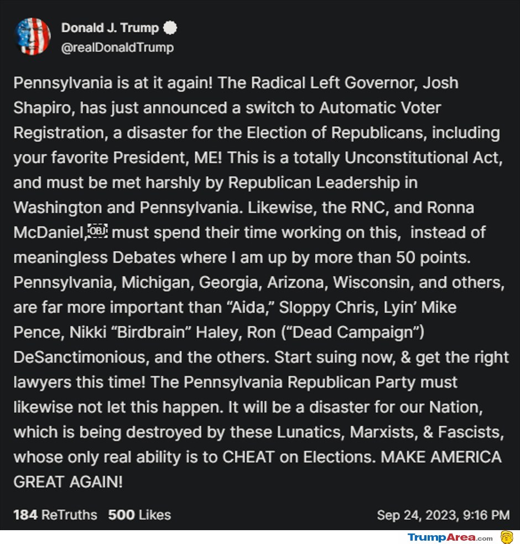Click the word Birdbrain in the post

[x=151, y=332]
